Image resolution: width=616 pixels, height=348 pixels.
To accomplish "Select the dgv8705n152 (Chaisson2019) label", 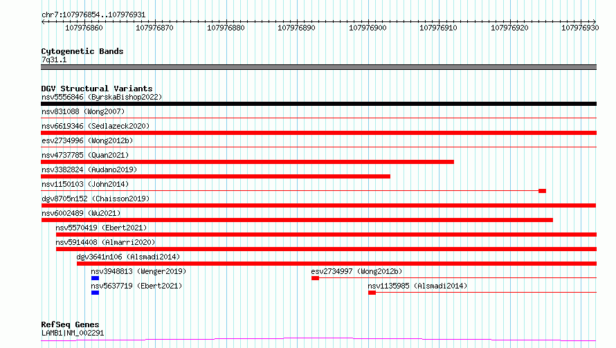I will point(96,199).
